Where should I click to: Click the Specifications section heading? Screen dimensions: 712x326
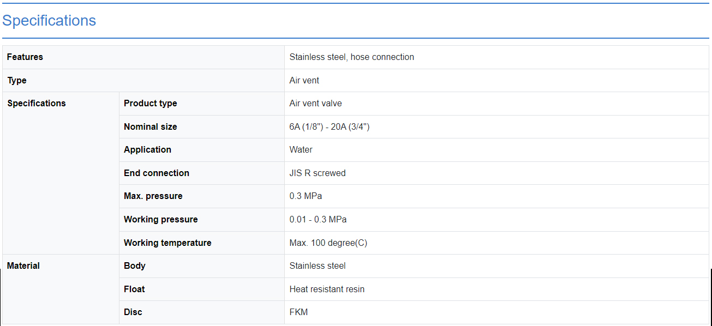click(x=49, y=21)
